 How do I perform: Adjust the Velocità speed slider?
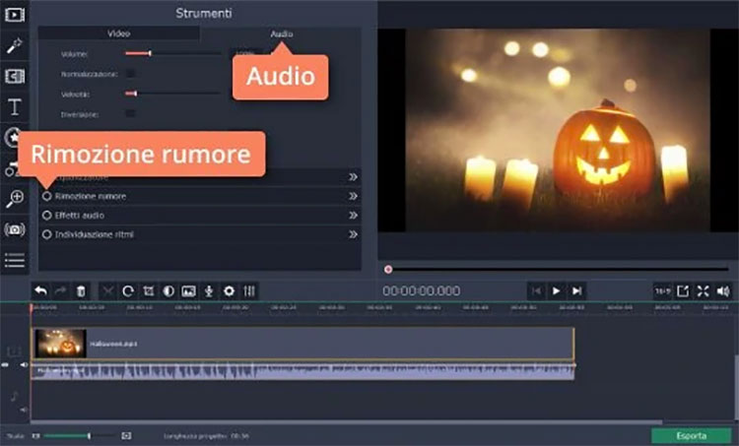173,94
